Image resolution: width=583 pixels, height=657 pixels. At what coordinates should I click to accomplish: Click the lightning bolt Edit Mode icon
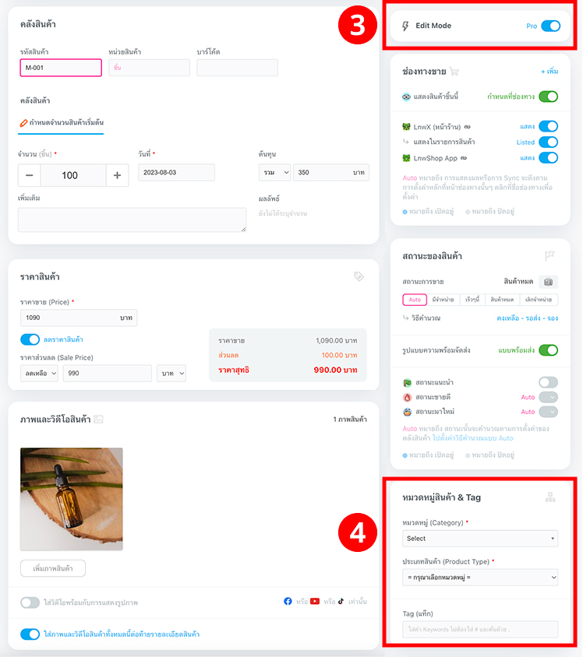[x=405, y=26]
